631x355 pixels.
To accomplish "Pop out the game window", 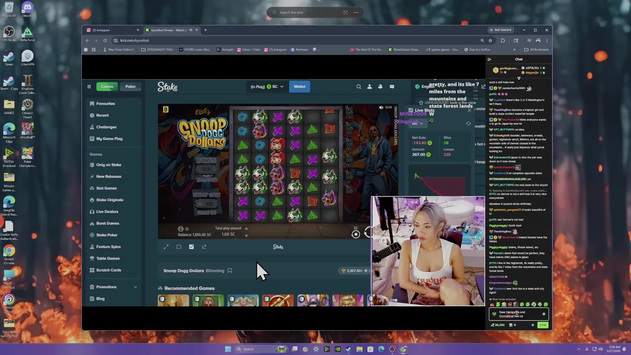I will (204, 247).
